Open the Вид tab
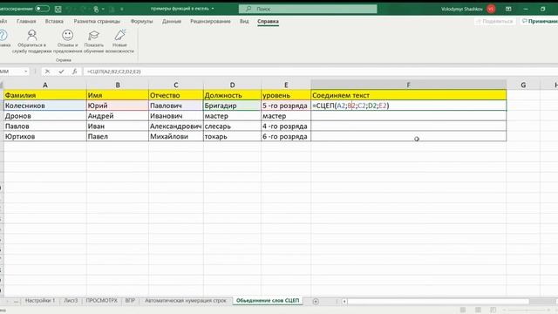 [244, 21]
